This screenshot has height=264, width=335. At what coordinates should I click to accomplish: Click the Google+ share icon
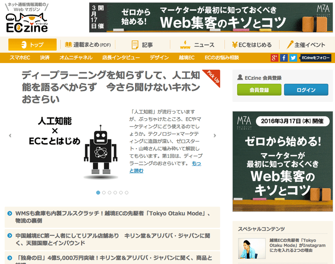click(x=275, y=57)
